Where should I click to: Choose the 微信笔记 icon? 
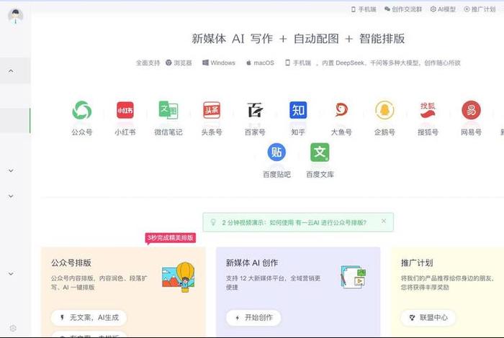pos(168,110)
